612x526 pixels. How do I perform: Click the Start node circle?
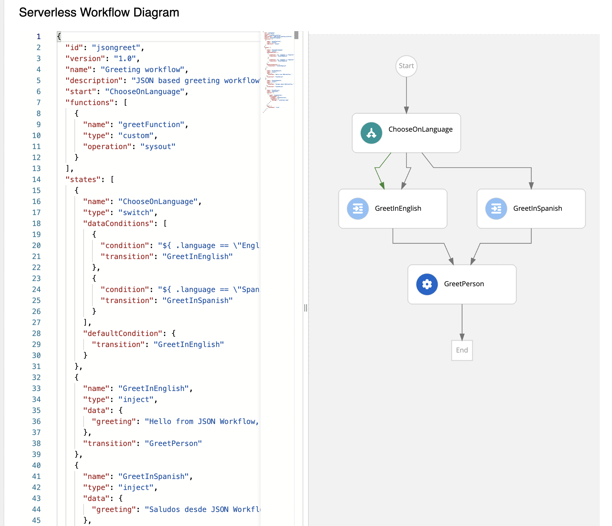point(406,66)
